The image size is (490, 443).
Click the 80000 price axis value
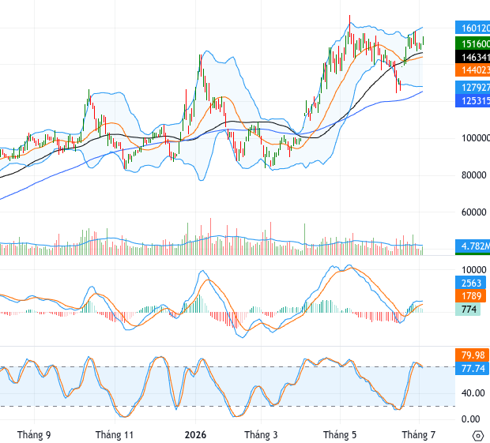point(474,175)
